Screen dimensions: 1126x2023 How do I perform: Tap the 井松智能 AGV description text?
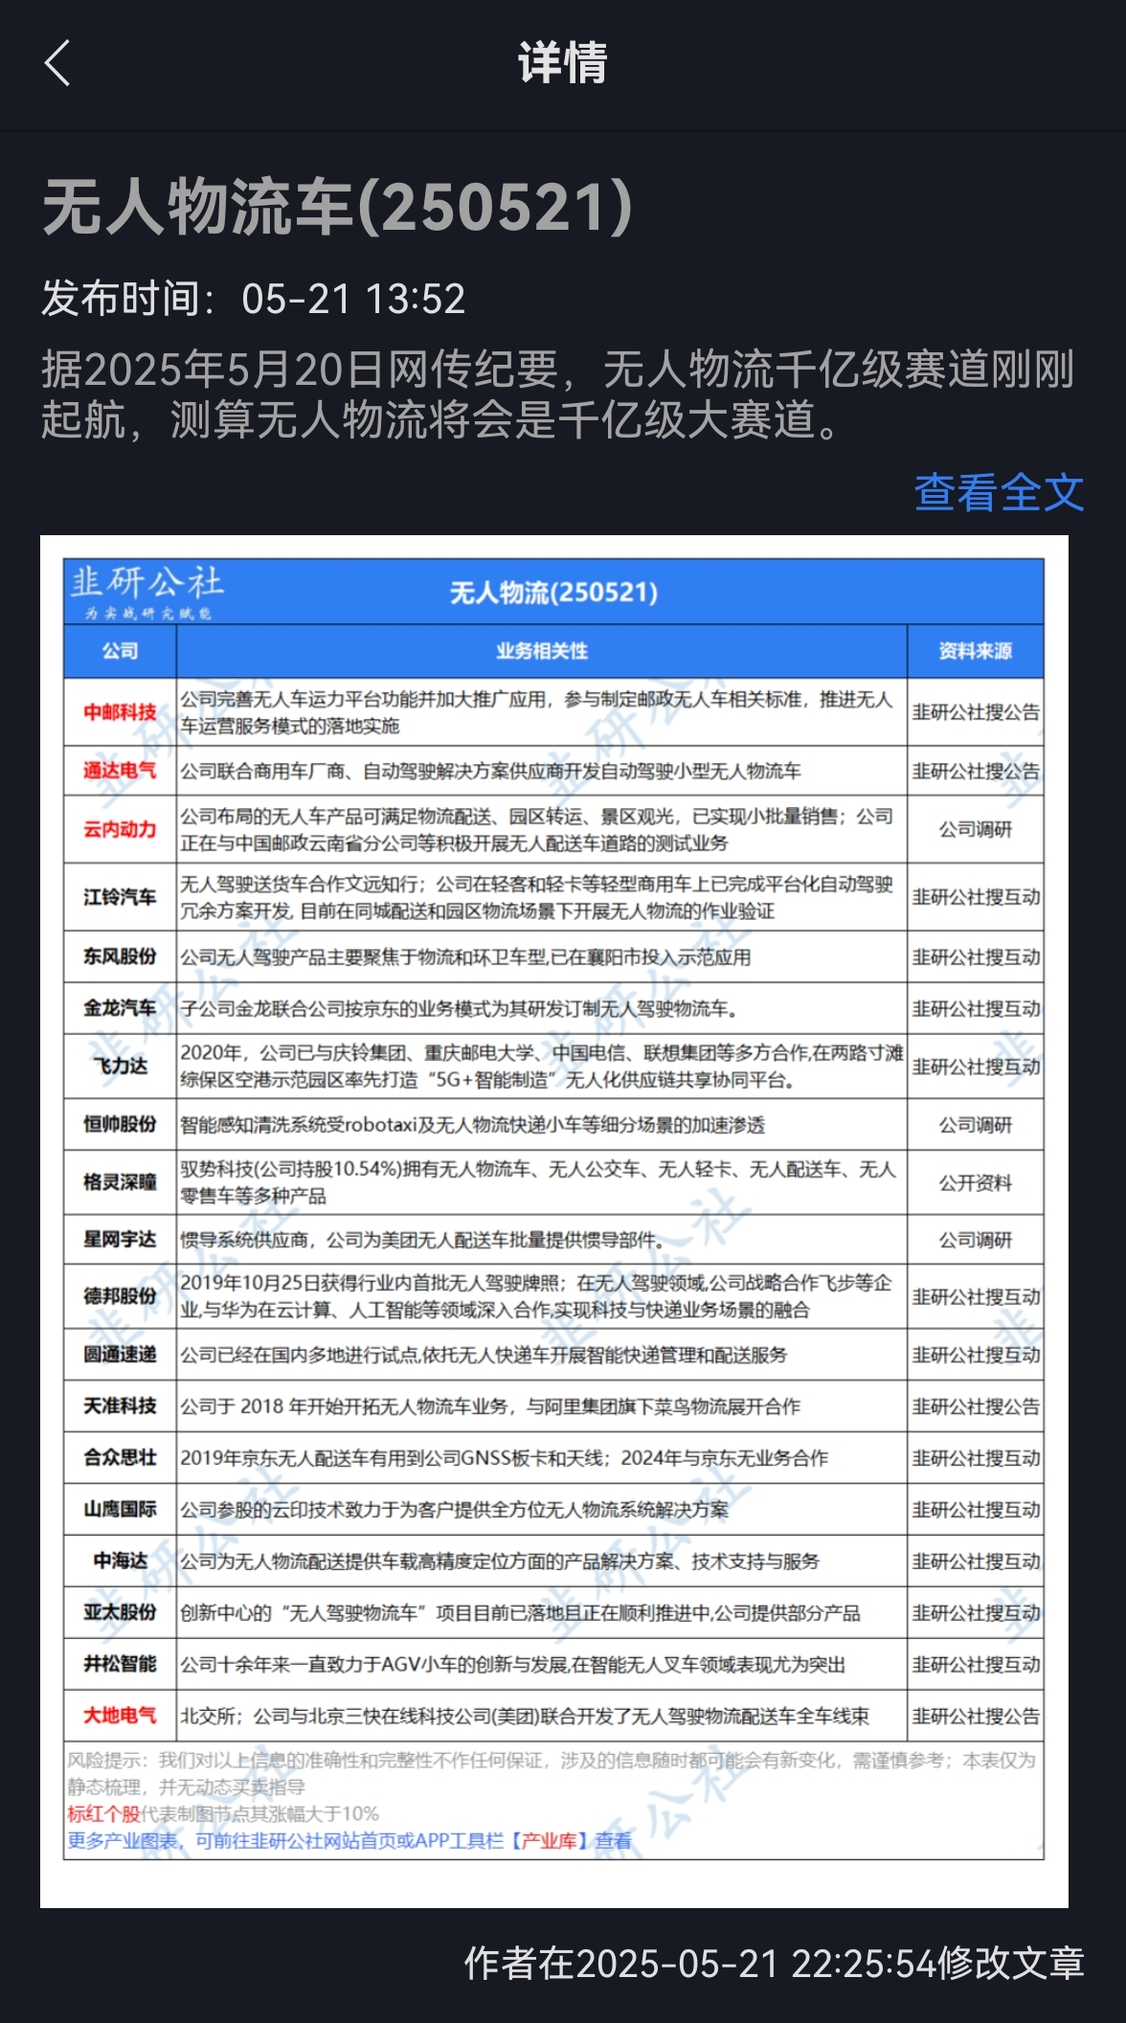[513, 1665]
